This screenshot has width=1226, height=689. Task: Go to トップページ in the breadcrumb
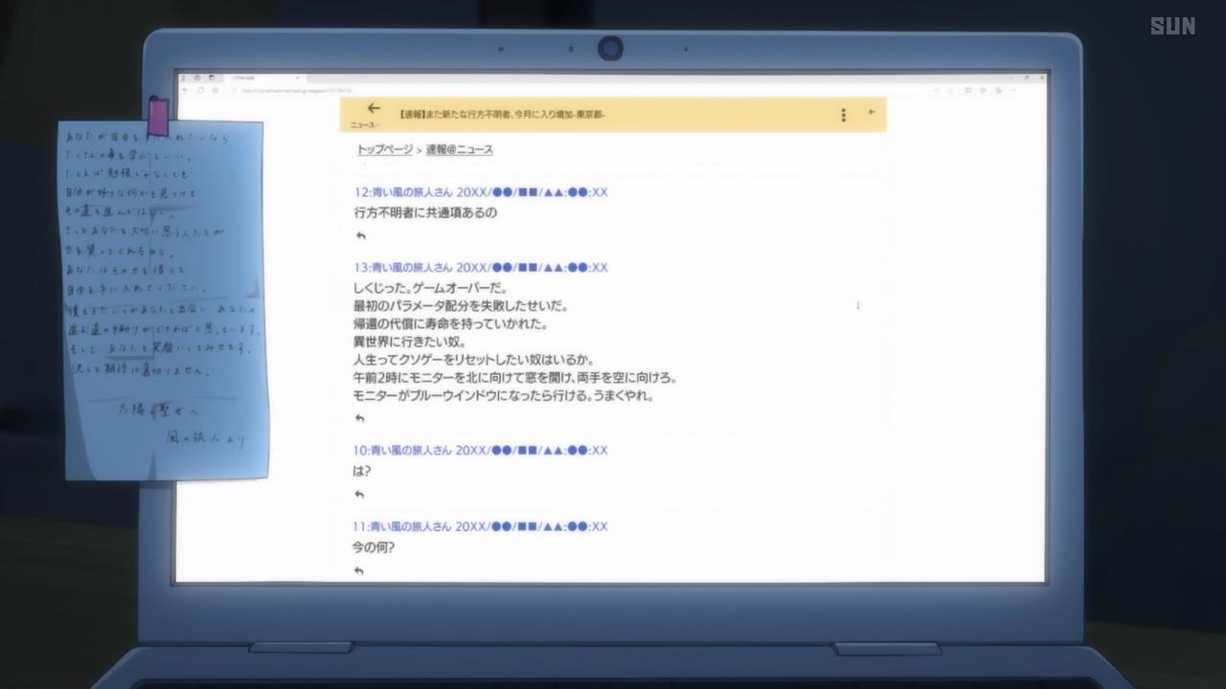[x=384, y=149]
